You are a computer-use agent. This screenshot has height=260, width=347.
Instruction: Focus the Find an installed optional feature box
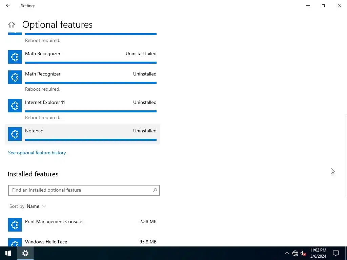(x=84, y=190)
